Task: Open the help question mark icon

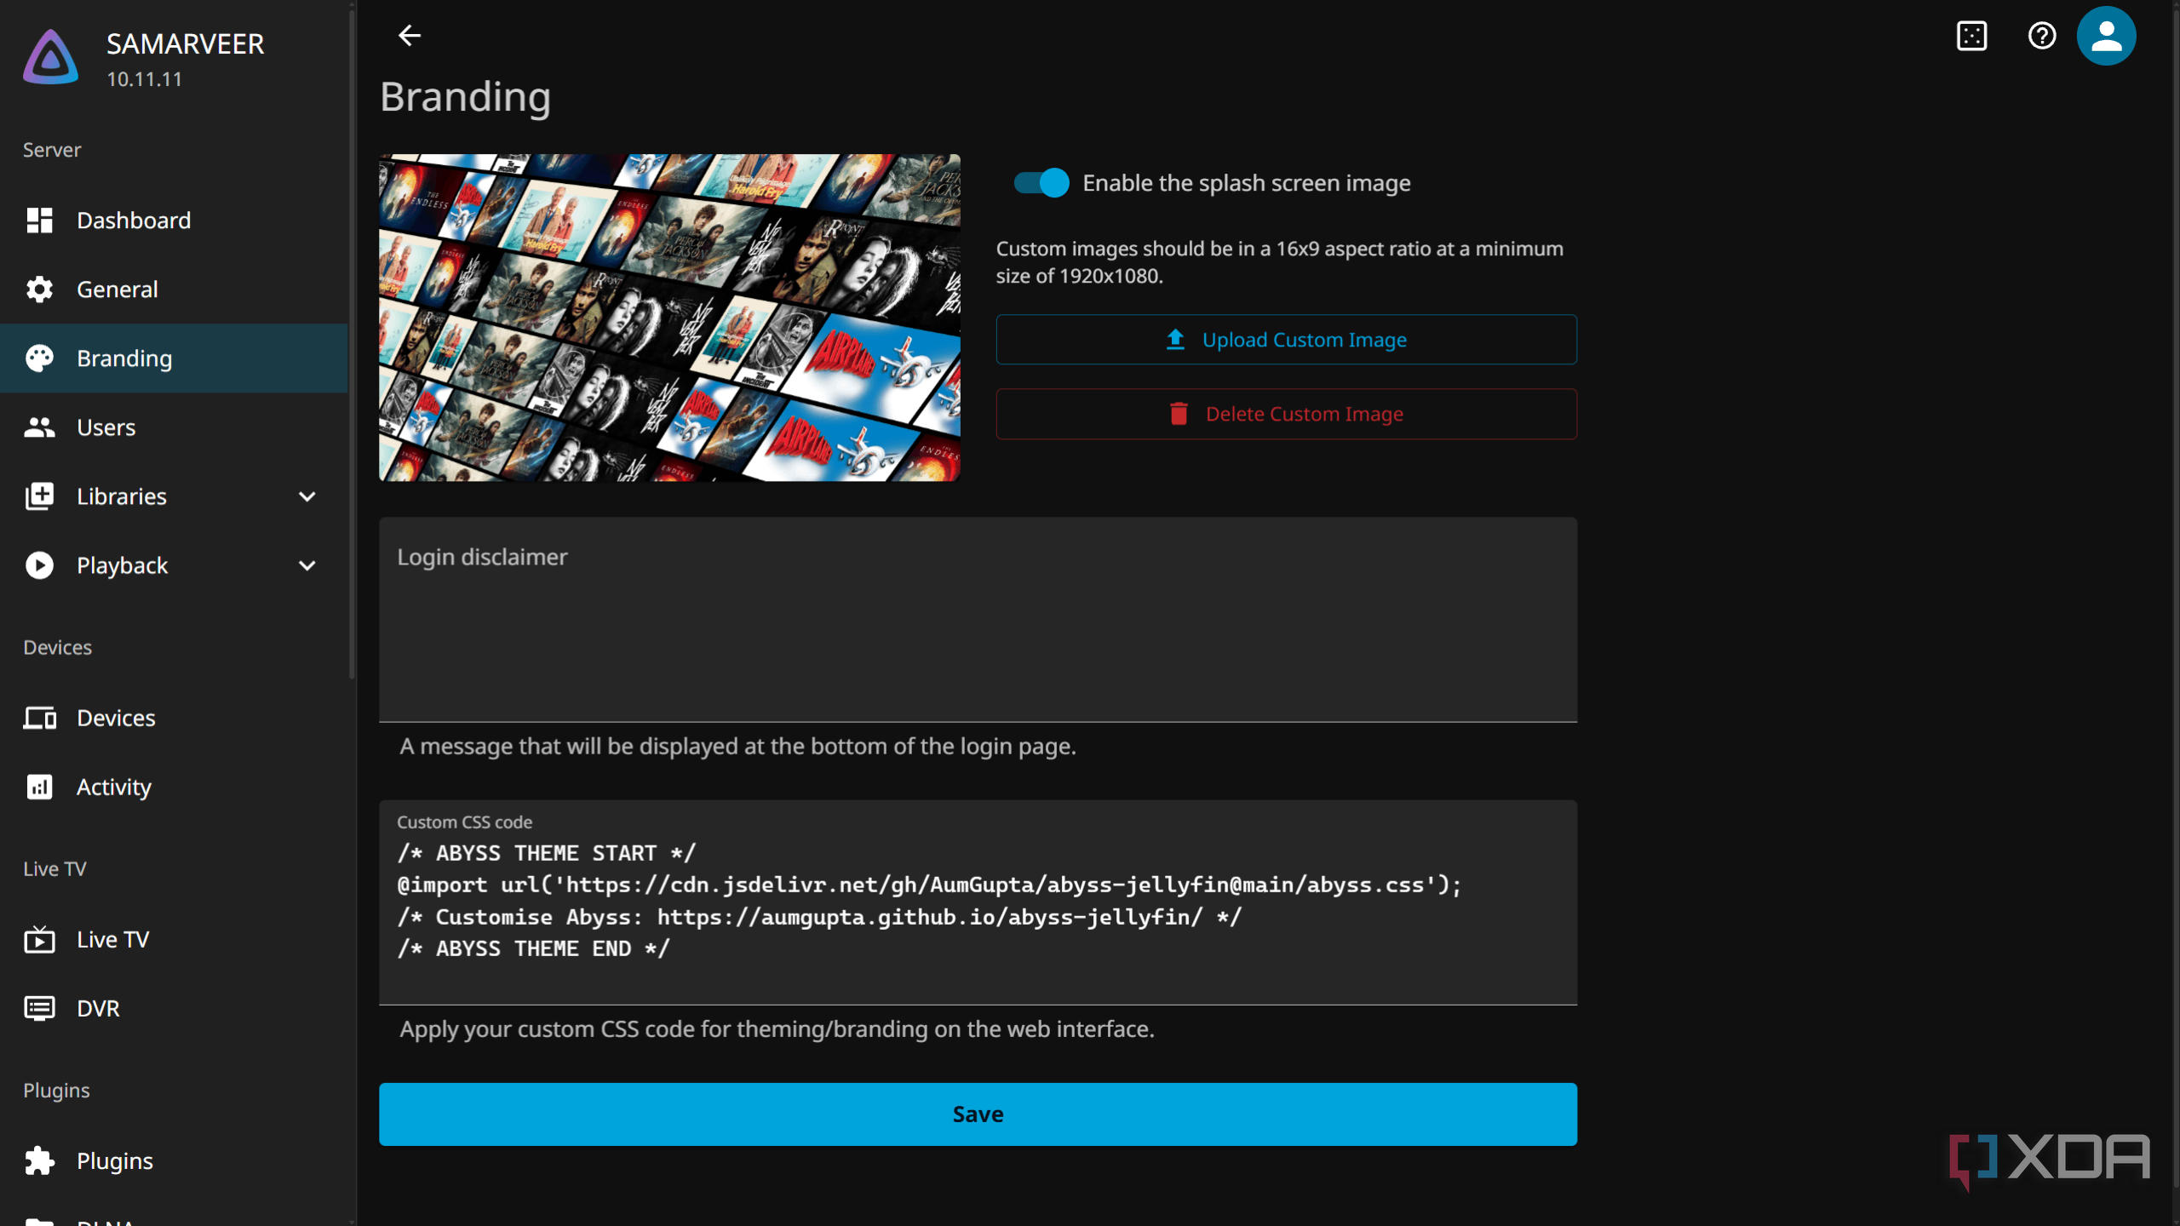Action: click(x=2041, y=36)
